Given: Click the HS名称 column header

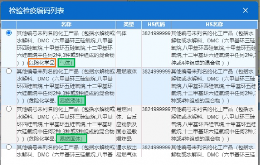Looking at the screenshot, I should pyautogui.click(x=214, y=25).
